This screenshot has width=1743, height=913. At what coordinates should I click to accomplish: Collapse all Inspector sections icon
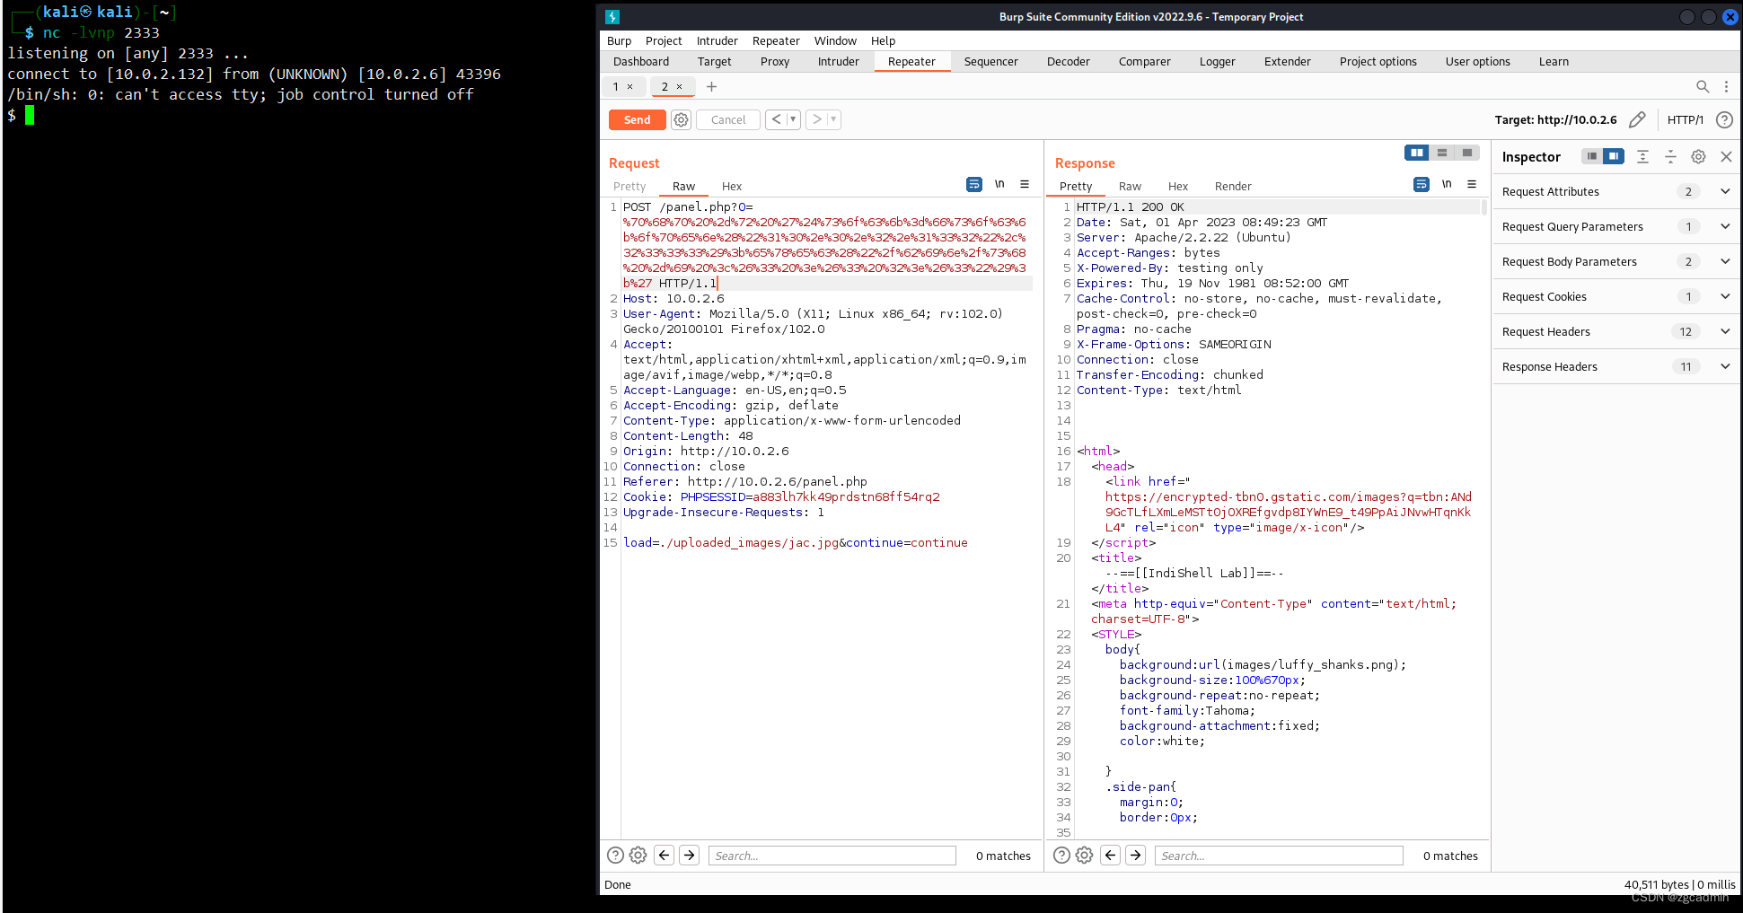point(1670,156)
